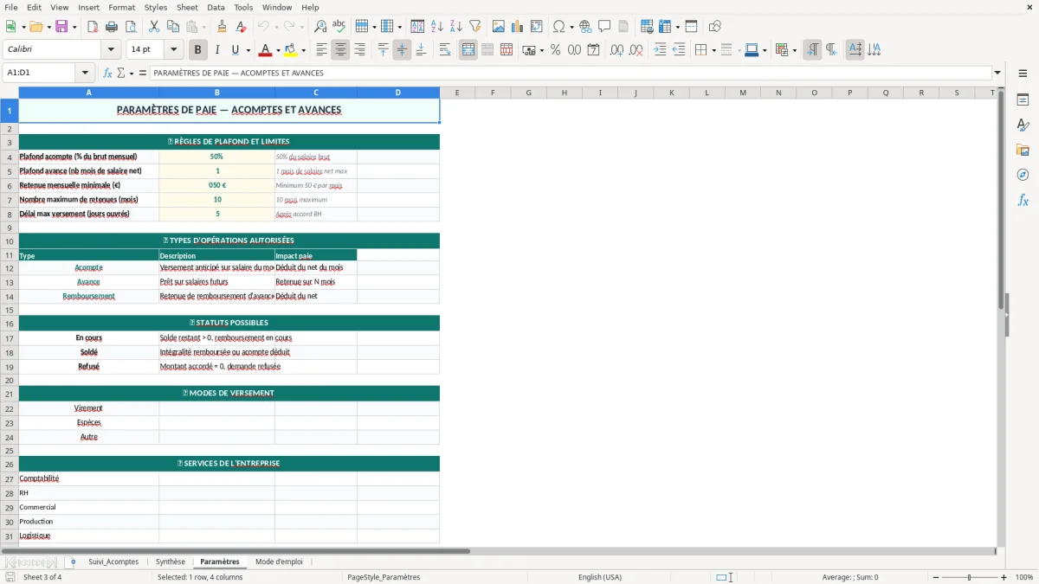Expand the Name Box dropdown

[85, 73]
